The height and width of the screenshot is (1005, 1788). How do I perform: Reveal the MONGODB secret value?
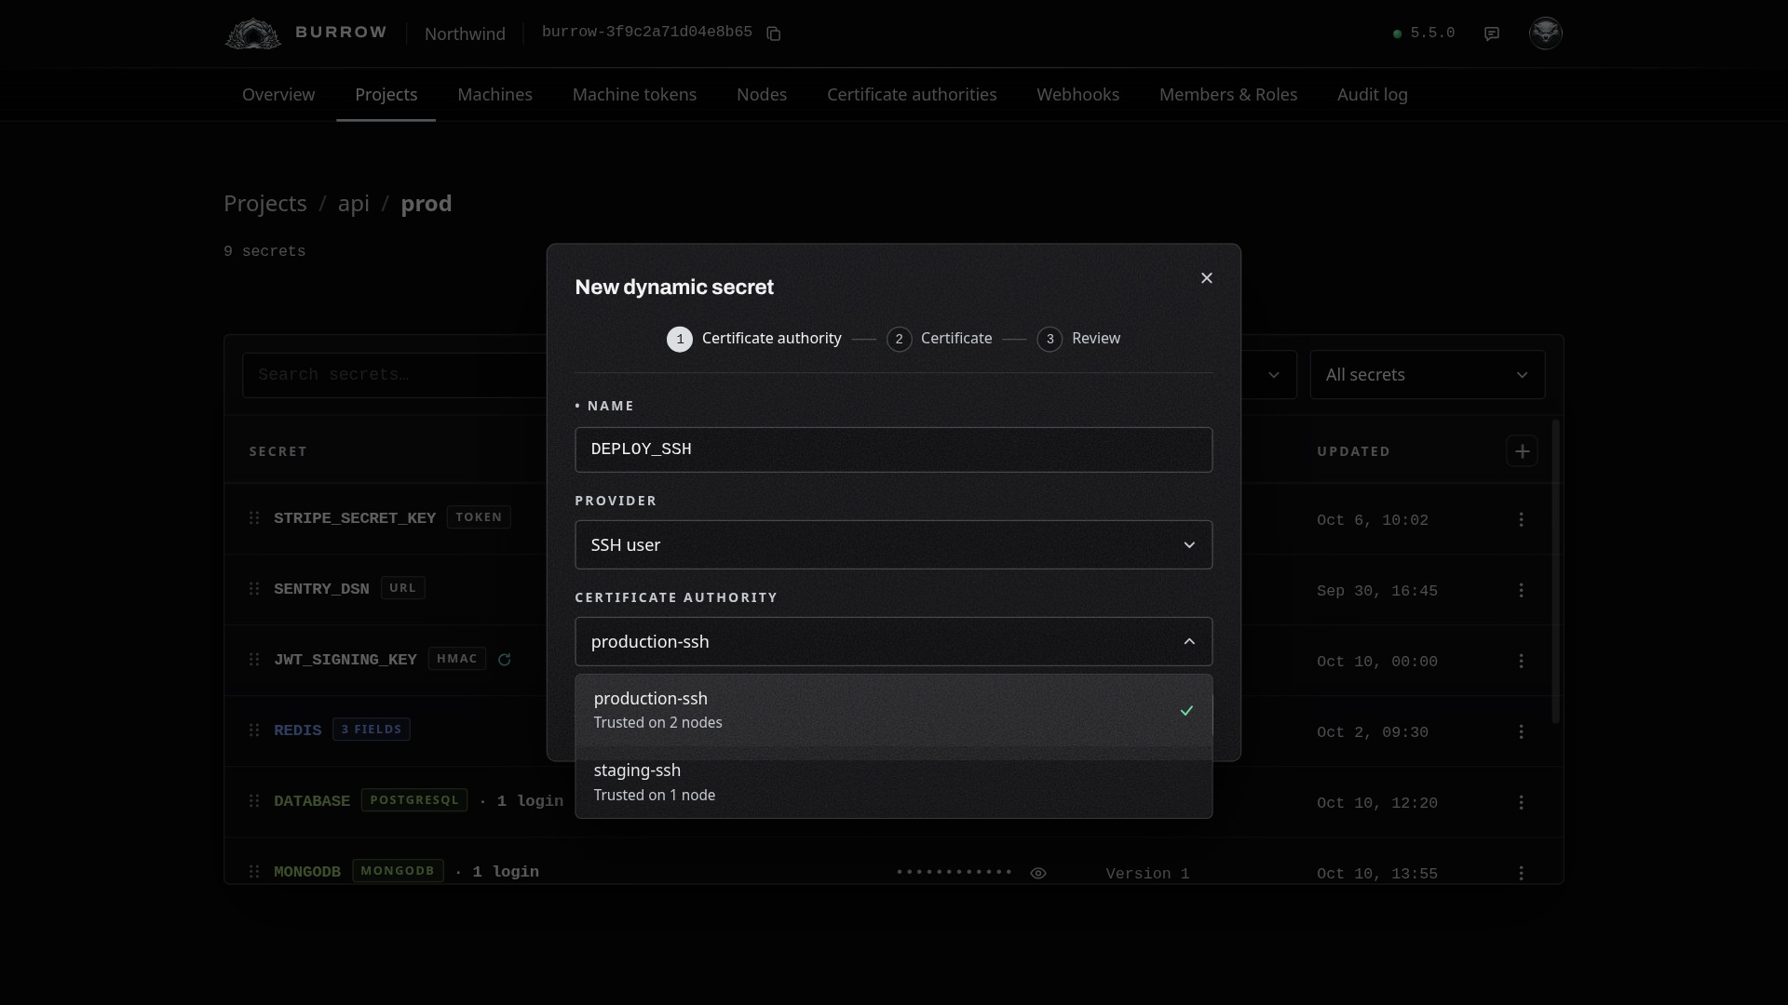pos(1038,873)
